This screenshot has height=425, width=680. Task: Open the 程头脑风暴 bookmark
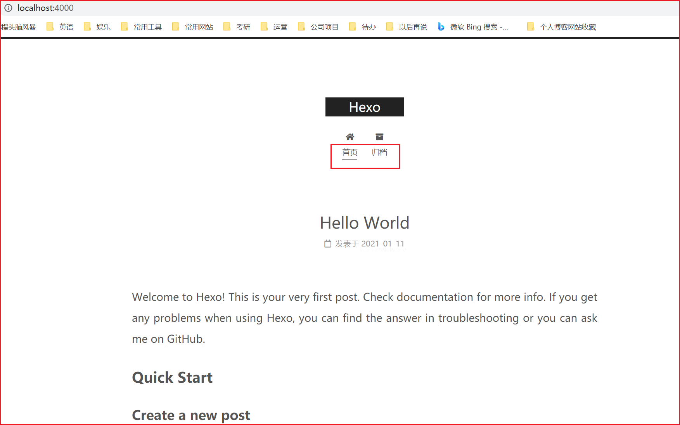click(18, 27)
